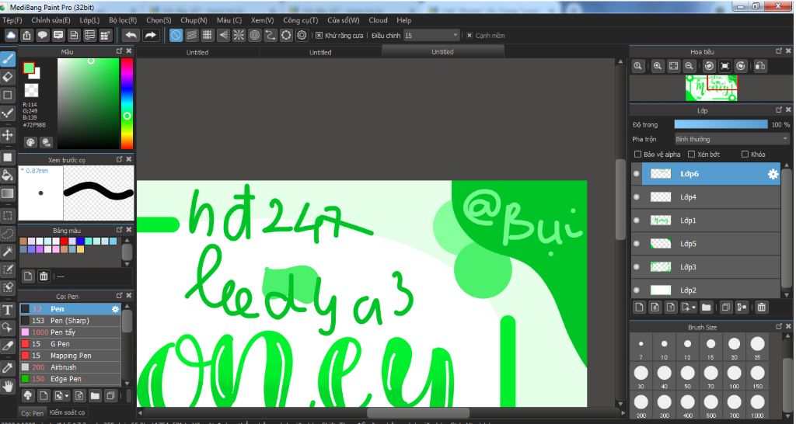The height and width of the screenshot is (424, 796).
Task: Open the Điều chỉnh value dropdown
Action: coord(431,36)
